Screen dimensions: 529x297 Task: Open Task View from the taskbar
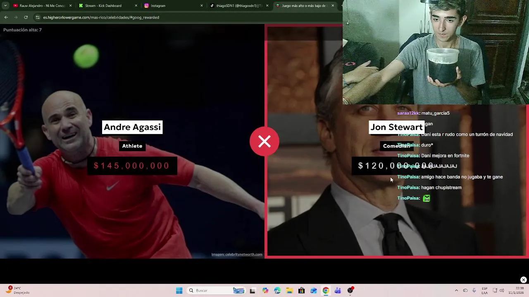click(253, 290)
